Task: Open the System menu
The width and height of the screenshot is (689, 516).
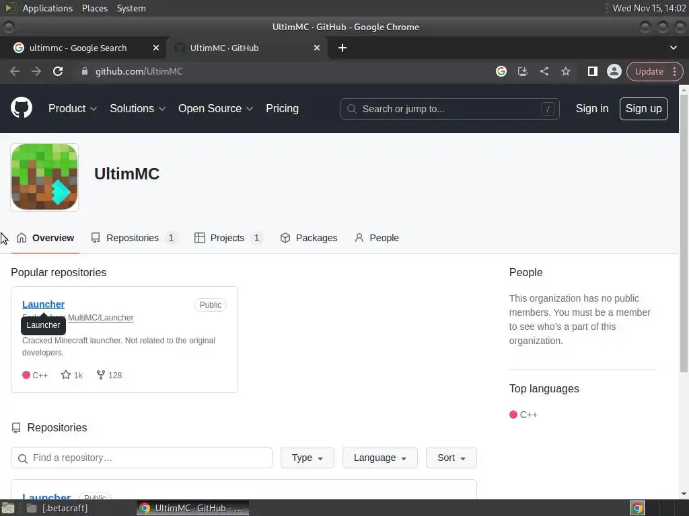Action: (131, 8)
